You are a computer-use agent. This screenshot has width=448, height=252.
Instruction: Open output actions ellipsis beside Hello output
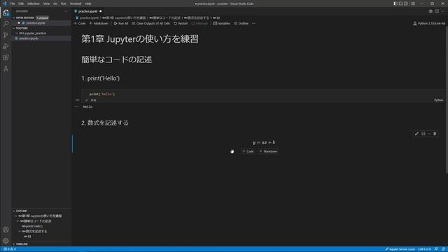click(x=76, y=107)
